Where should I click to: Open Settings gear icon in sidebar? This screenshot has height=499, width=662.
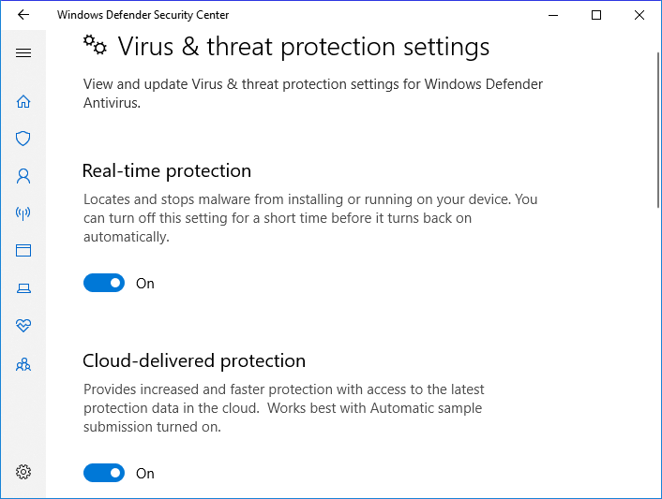(23, 471)
